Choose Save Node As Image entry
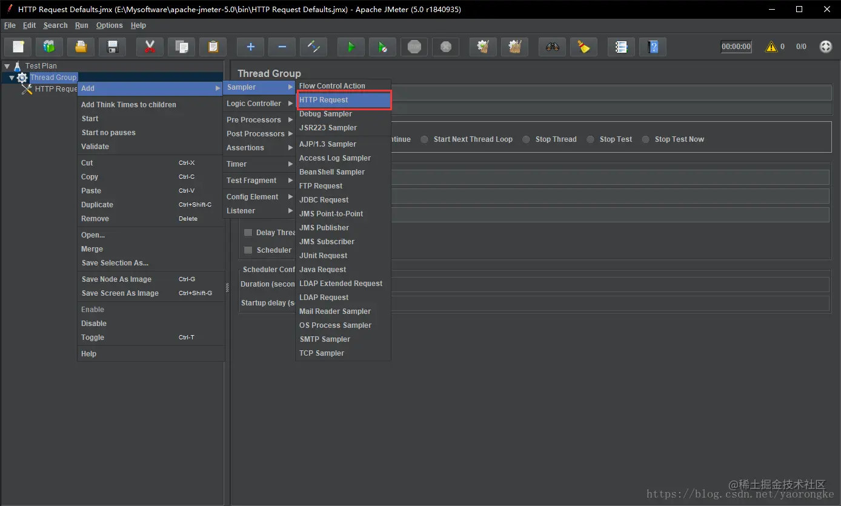This screenshot has height=506, width=841. click(151, 279)
